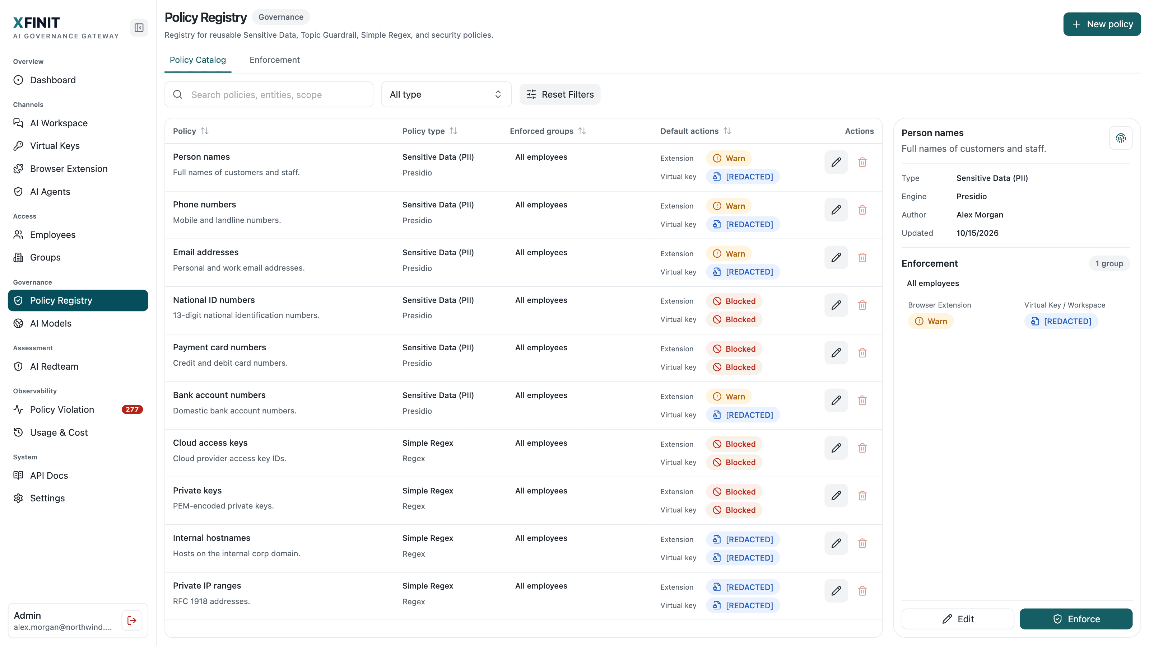Open Dashboard in the sidebar
The height and width of the screenshot is (646, 1149).
click(78, 80)
